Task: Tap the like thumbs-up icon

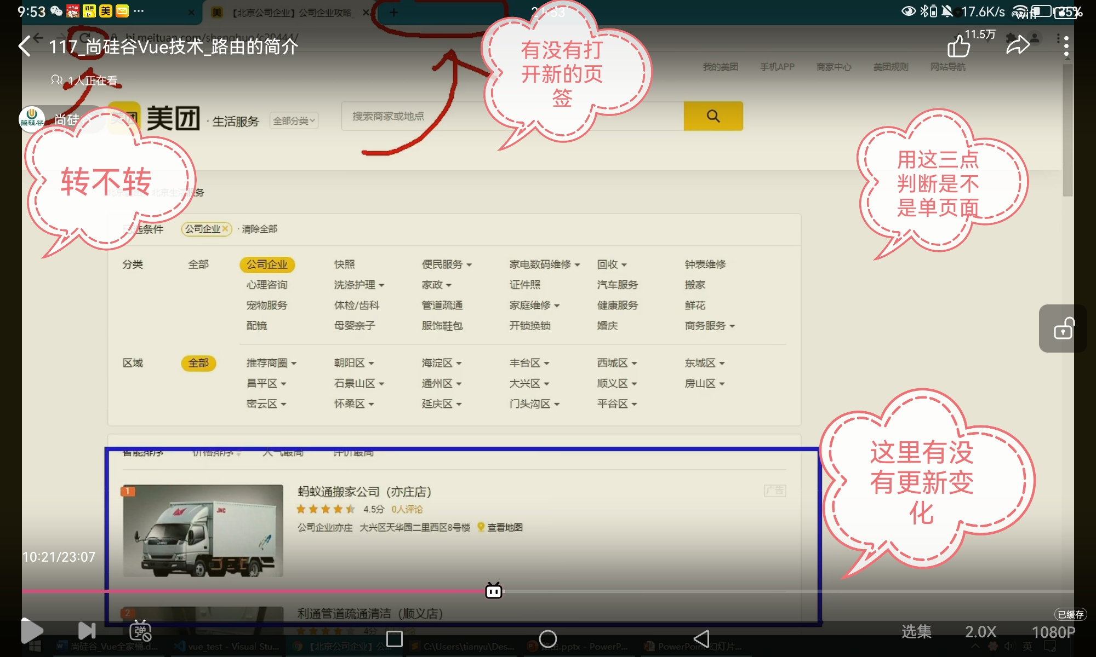Action: [x=958, y=47]
